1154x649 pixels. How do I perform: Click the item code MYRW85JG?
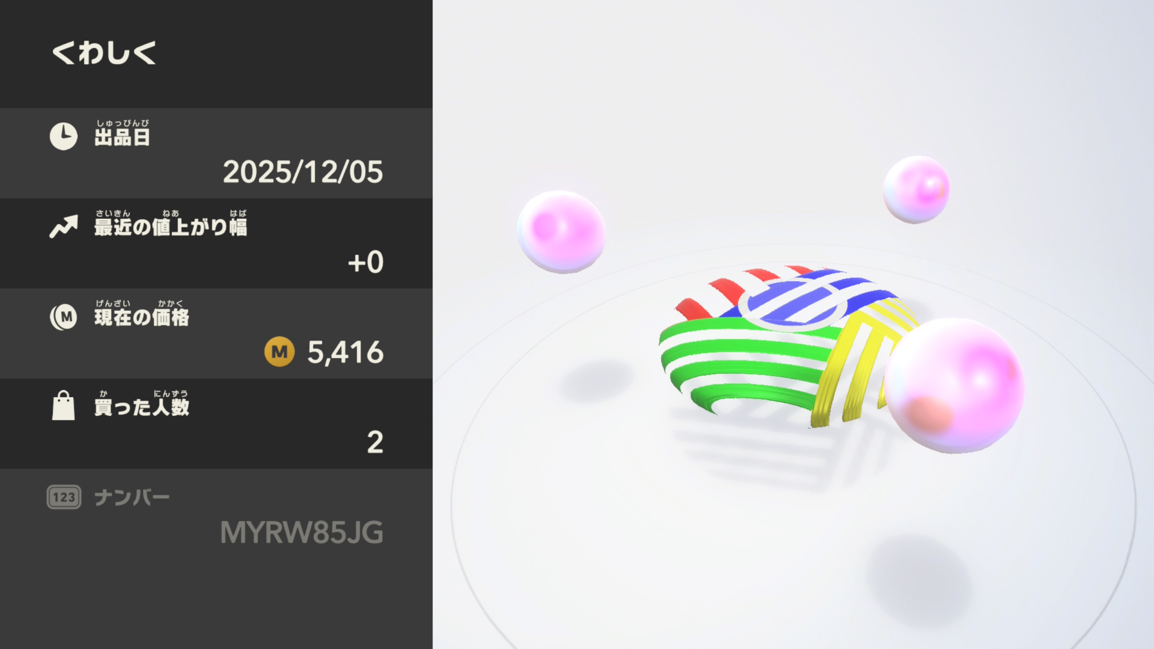click(302, 532)
